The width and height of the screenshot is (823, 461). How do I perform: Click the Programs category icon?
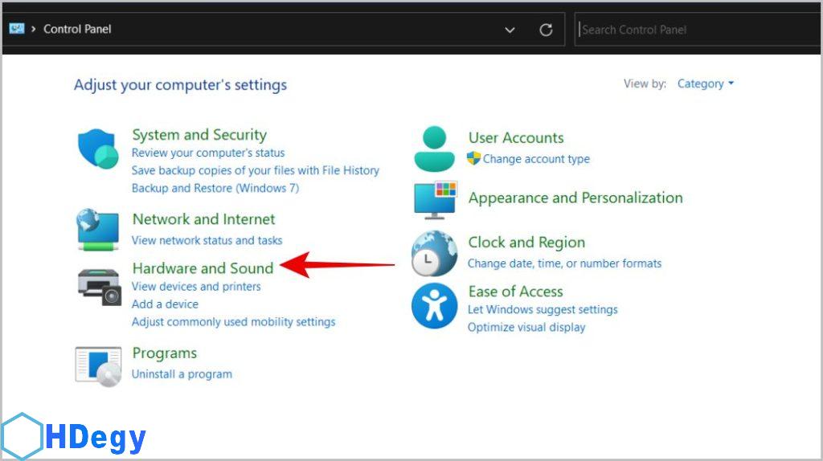[x=98, y=364]
